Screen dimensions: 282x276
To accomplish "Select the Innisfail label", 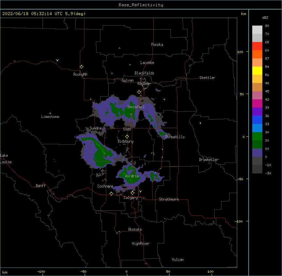I will [136, 107].
